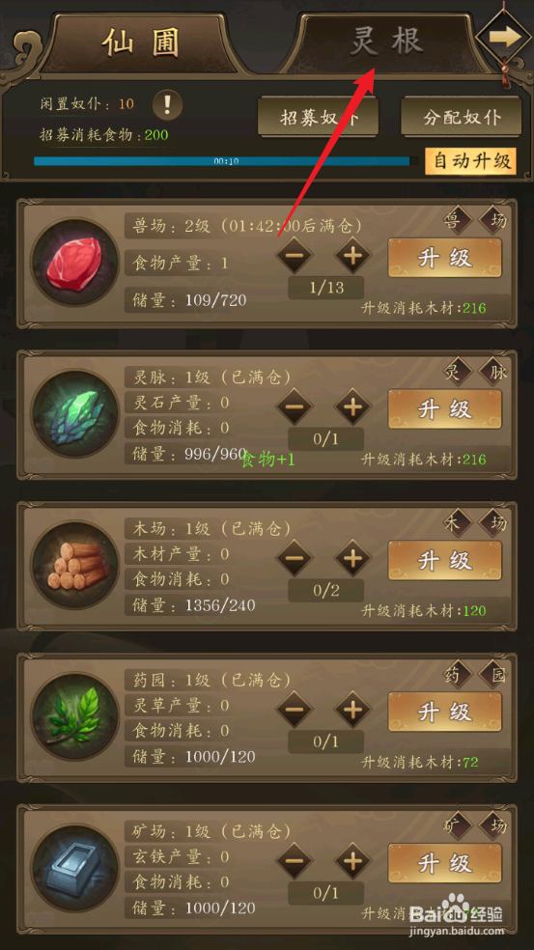Select the wood logs 木场 icon
This screenshot has width=534, height=950.
pyautogui.click(x=75, y=566)
